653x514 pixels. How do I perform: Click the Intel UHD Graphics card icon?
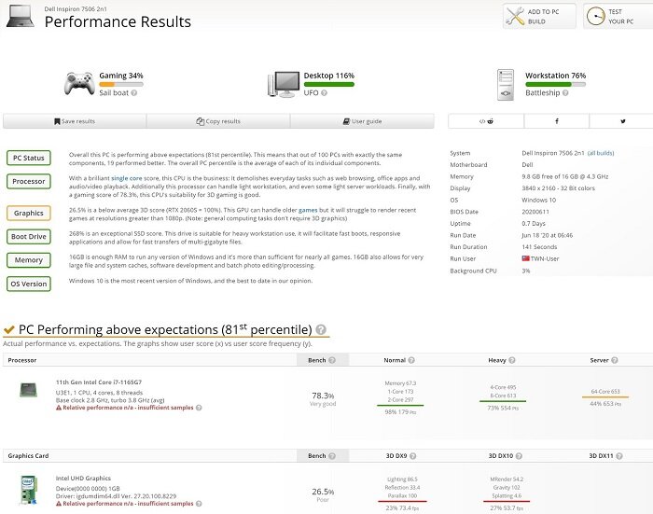[x=28, y=491]
